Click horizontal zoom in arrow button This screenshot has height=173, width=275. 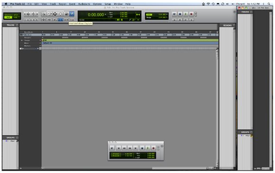tap(37, 14)
